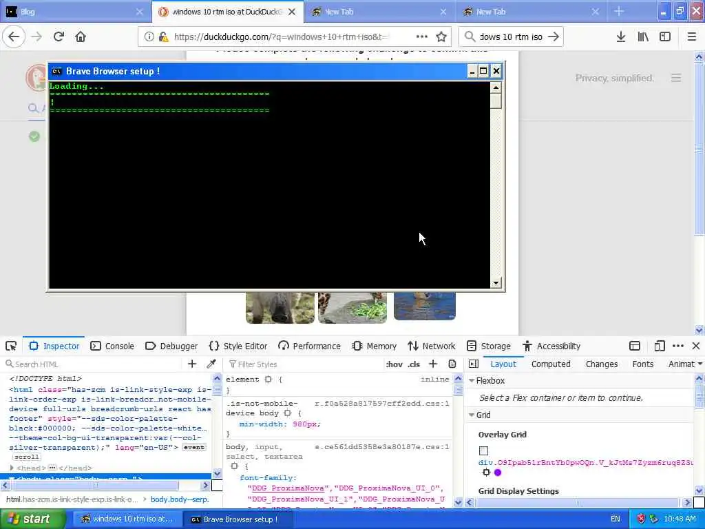
Task: Show more inspector sidebar tabs
Action: pos(700,364)
